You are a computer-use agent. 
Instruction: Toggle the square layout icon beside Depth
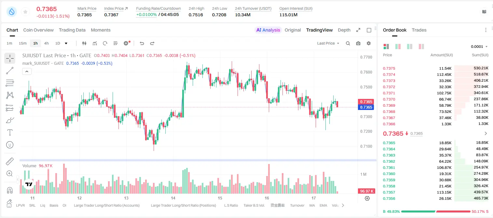click(369, 30)
